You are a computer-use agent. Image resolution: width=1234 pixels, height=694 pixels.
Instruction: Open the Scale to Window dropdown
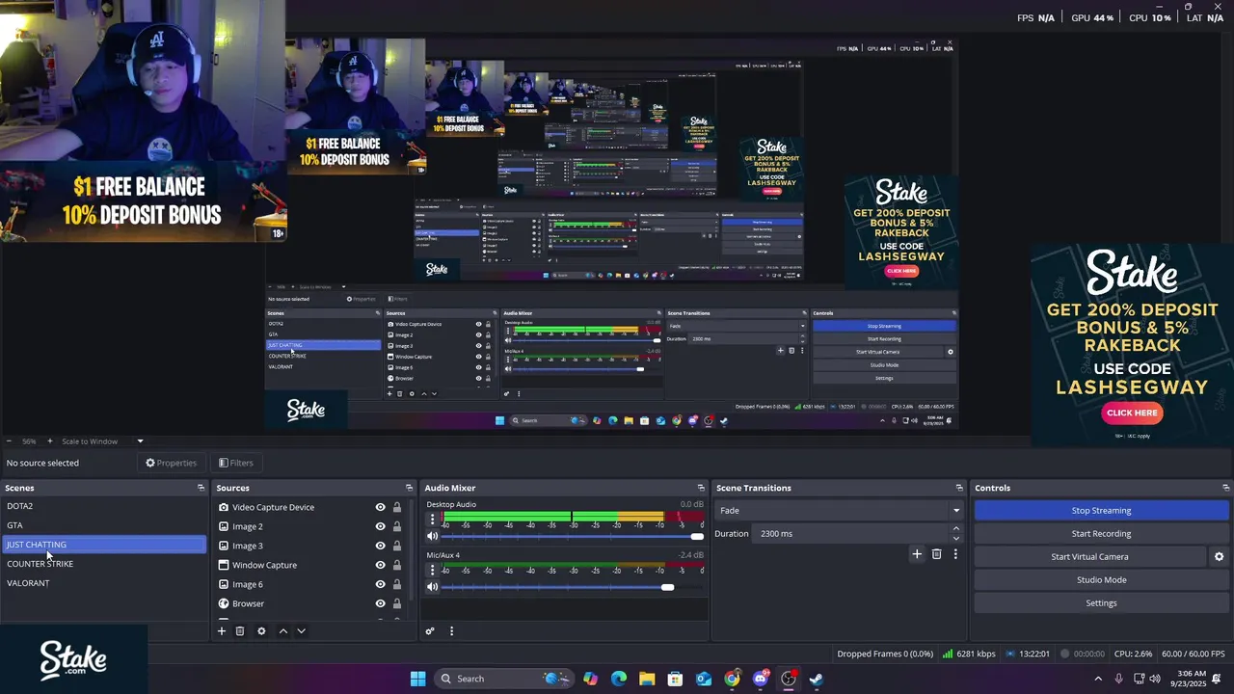click(103, 441)
